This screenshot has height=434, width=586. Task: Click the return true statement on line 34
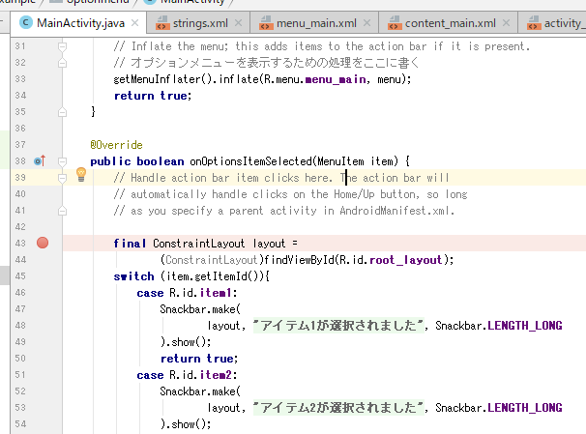[153, 96]
